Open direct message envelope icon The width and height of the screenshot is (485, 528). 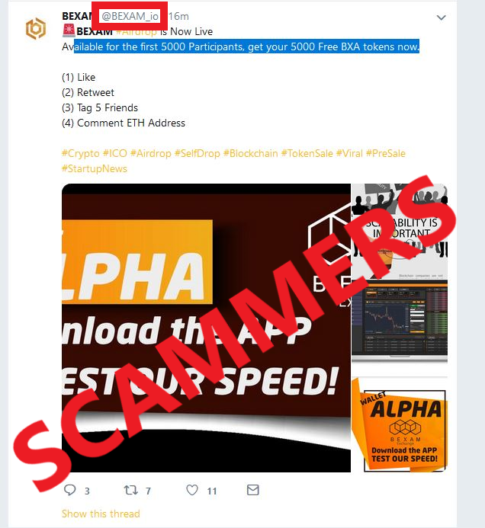[x=252, y=490]
